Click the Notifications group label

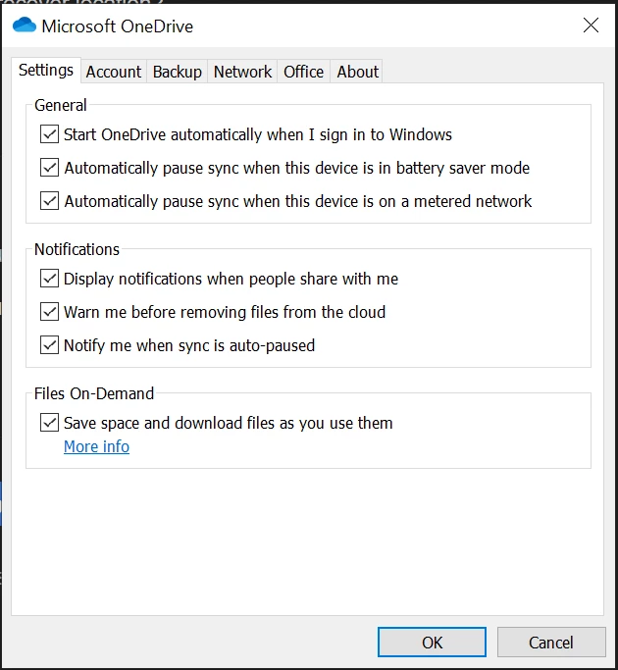coord(77,249)
